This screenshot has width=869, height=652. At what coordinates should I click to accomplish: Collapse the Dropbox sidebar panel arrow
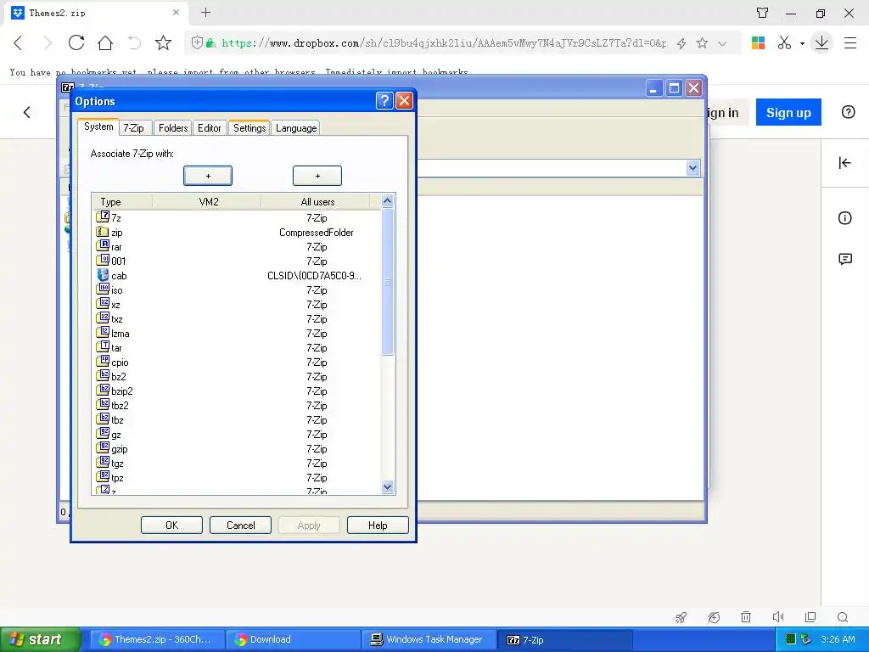[844, 162]
